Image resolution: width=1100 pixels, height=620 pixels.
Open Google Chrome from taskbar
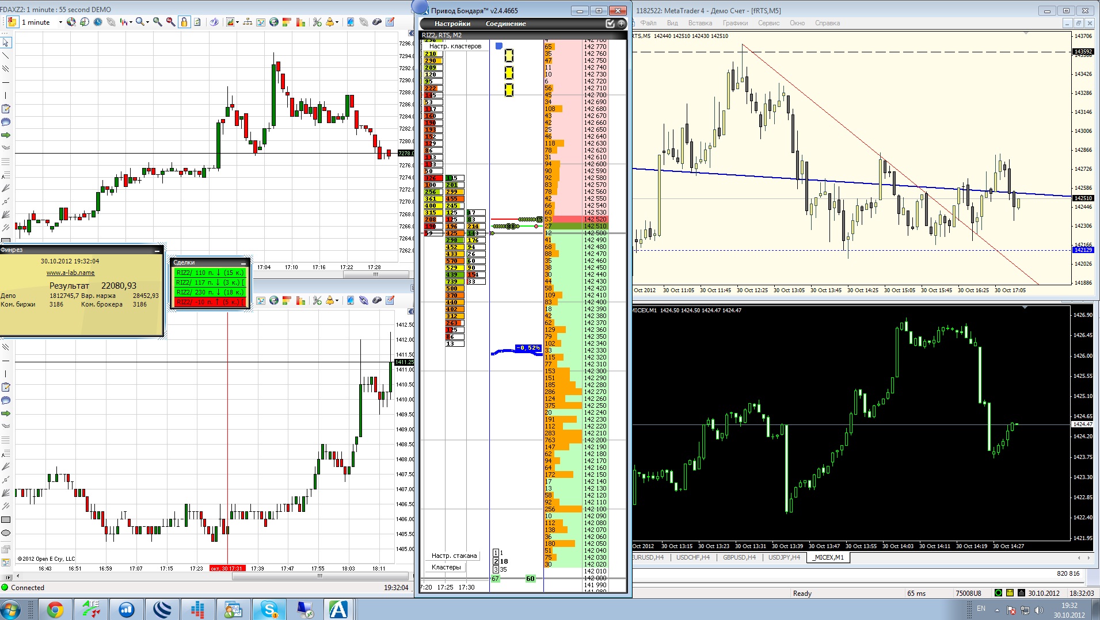click(55, 609)
